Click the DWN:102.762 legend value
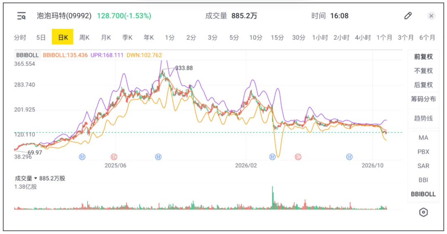447x234 pixels. (x=144, y=55)
